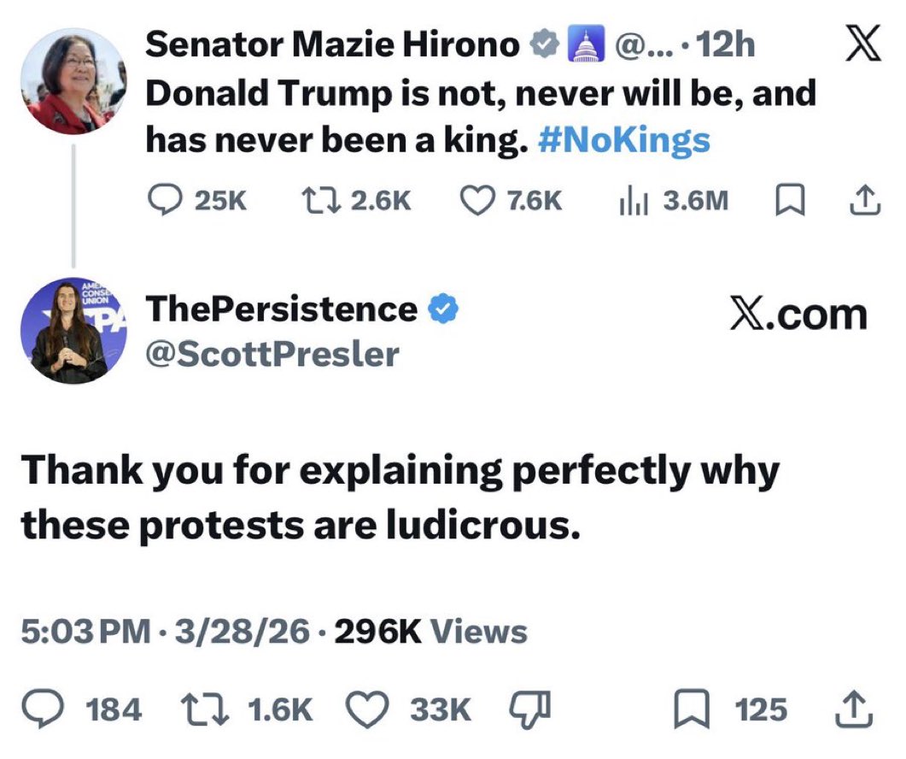Viewport: 906px width, 759px height.
Task: Open Senator Mazie Hirono's profile picture
Action: [73, 81]
